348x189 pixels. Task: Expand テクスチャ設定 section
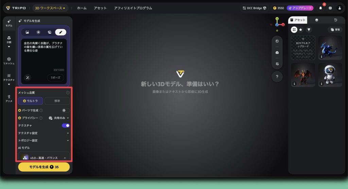(44, 133)
